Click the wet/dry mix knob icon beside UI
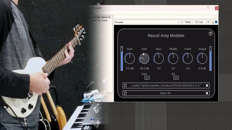This screenshot has width=232, height=130. (213, 22)
